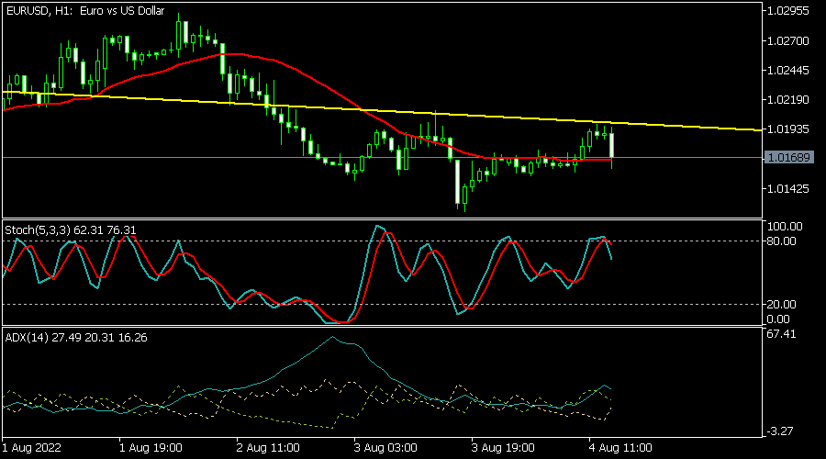Click the last candle on the chart
The image size is (826, 459).
click(x=611, y=146)
